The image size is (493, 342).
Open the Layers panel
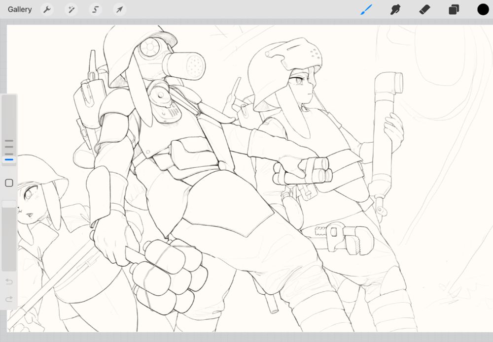(x=454, y=9)
